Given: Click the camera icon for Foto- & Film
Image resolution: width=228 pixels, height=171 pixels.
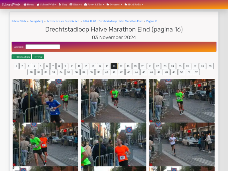Looking at the screenshot, I should coord(85,5).
